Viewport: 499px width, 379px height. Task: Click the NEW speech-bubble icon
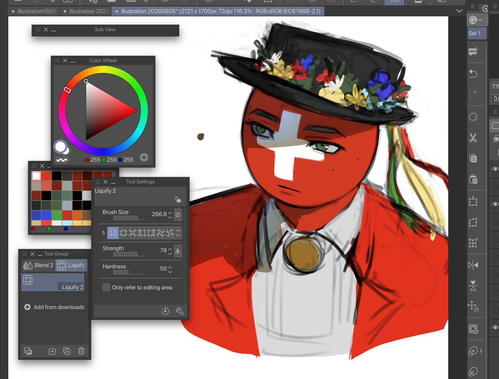click(473, 52)
